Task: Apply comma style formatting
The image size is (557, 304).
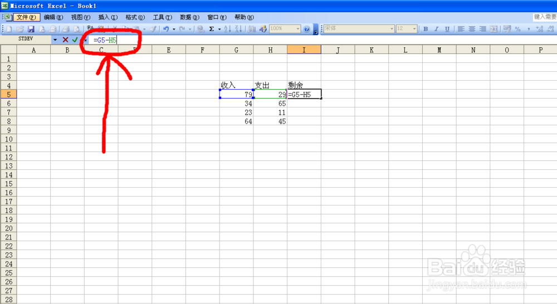Action: (x=529, y=29)
